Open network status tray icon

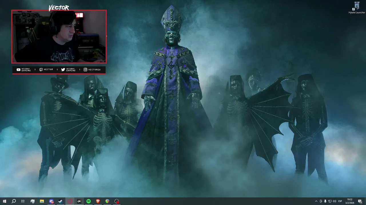click(x=330, y=201)
